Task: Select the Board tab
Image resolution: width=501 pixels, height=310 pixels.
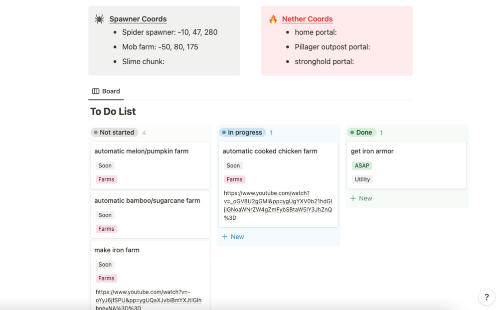Action: (106, 91)
